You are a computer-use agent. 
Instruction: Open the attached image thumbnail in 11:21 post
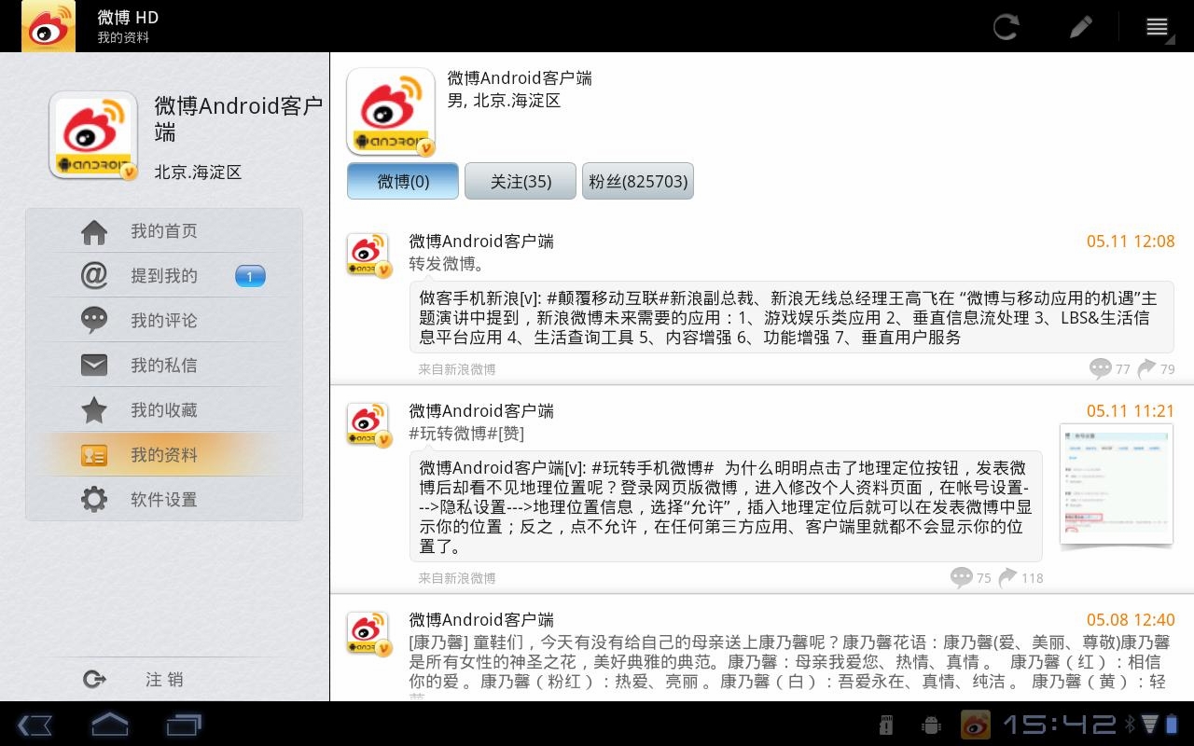[1117, 485]
